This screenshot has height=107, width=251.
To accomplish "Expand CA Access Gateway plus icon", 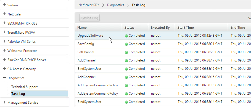I will click(x=5, y=69).
